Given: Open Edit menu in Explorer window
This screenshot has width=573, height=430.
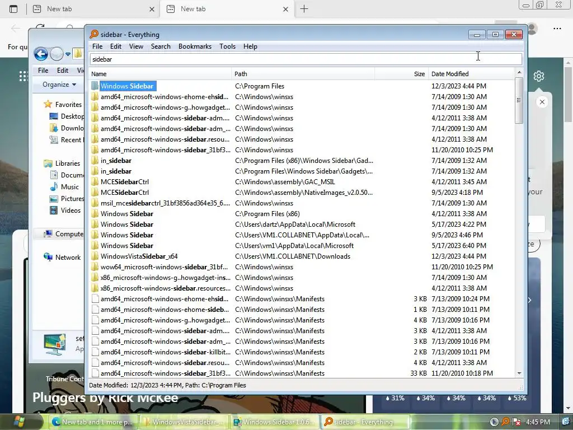Looking at the screenshot, I should click(62, 70).
